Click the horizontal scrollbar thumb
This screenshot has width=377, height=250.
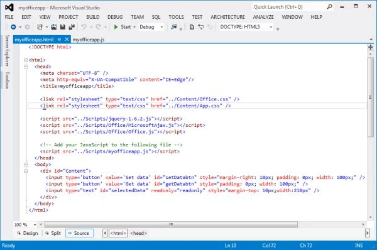point(171,224)
